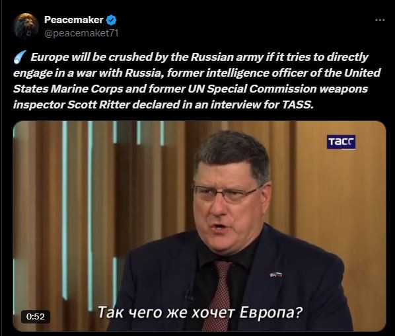Image resolution: width=395 pixels, height=336 pixels.
Task: Click the word "TASS" ending the tweet
Action: (298, 105)
